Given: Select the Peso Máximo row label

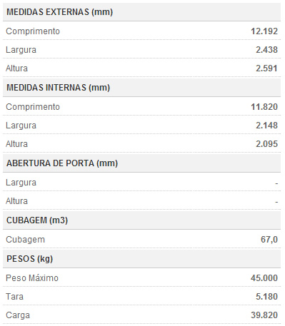Looking at the screenshot, I should coord(32,278).
